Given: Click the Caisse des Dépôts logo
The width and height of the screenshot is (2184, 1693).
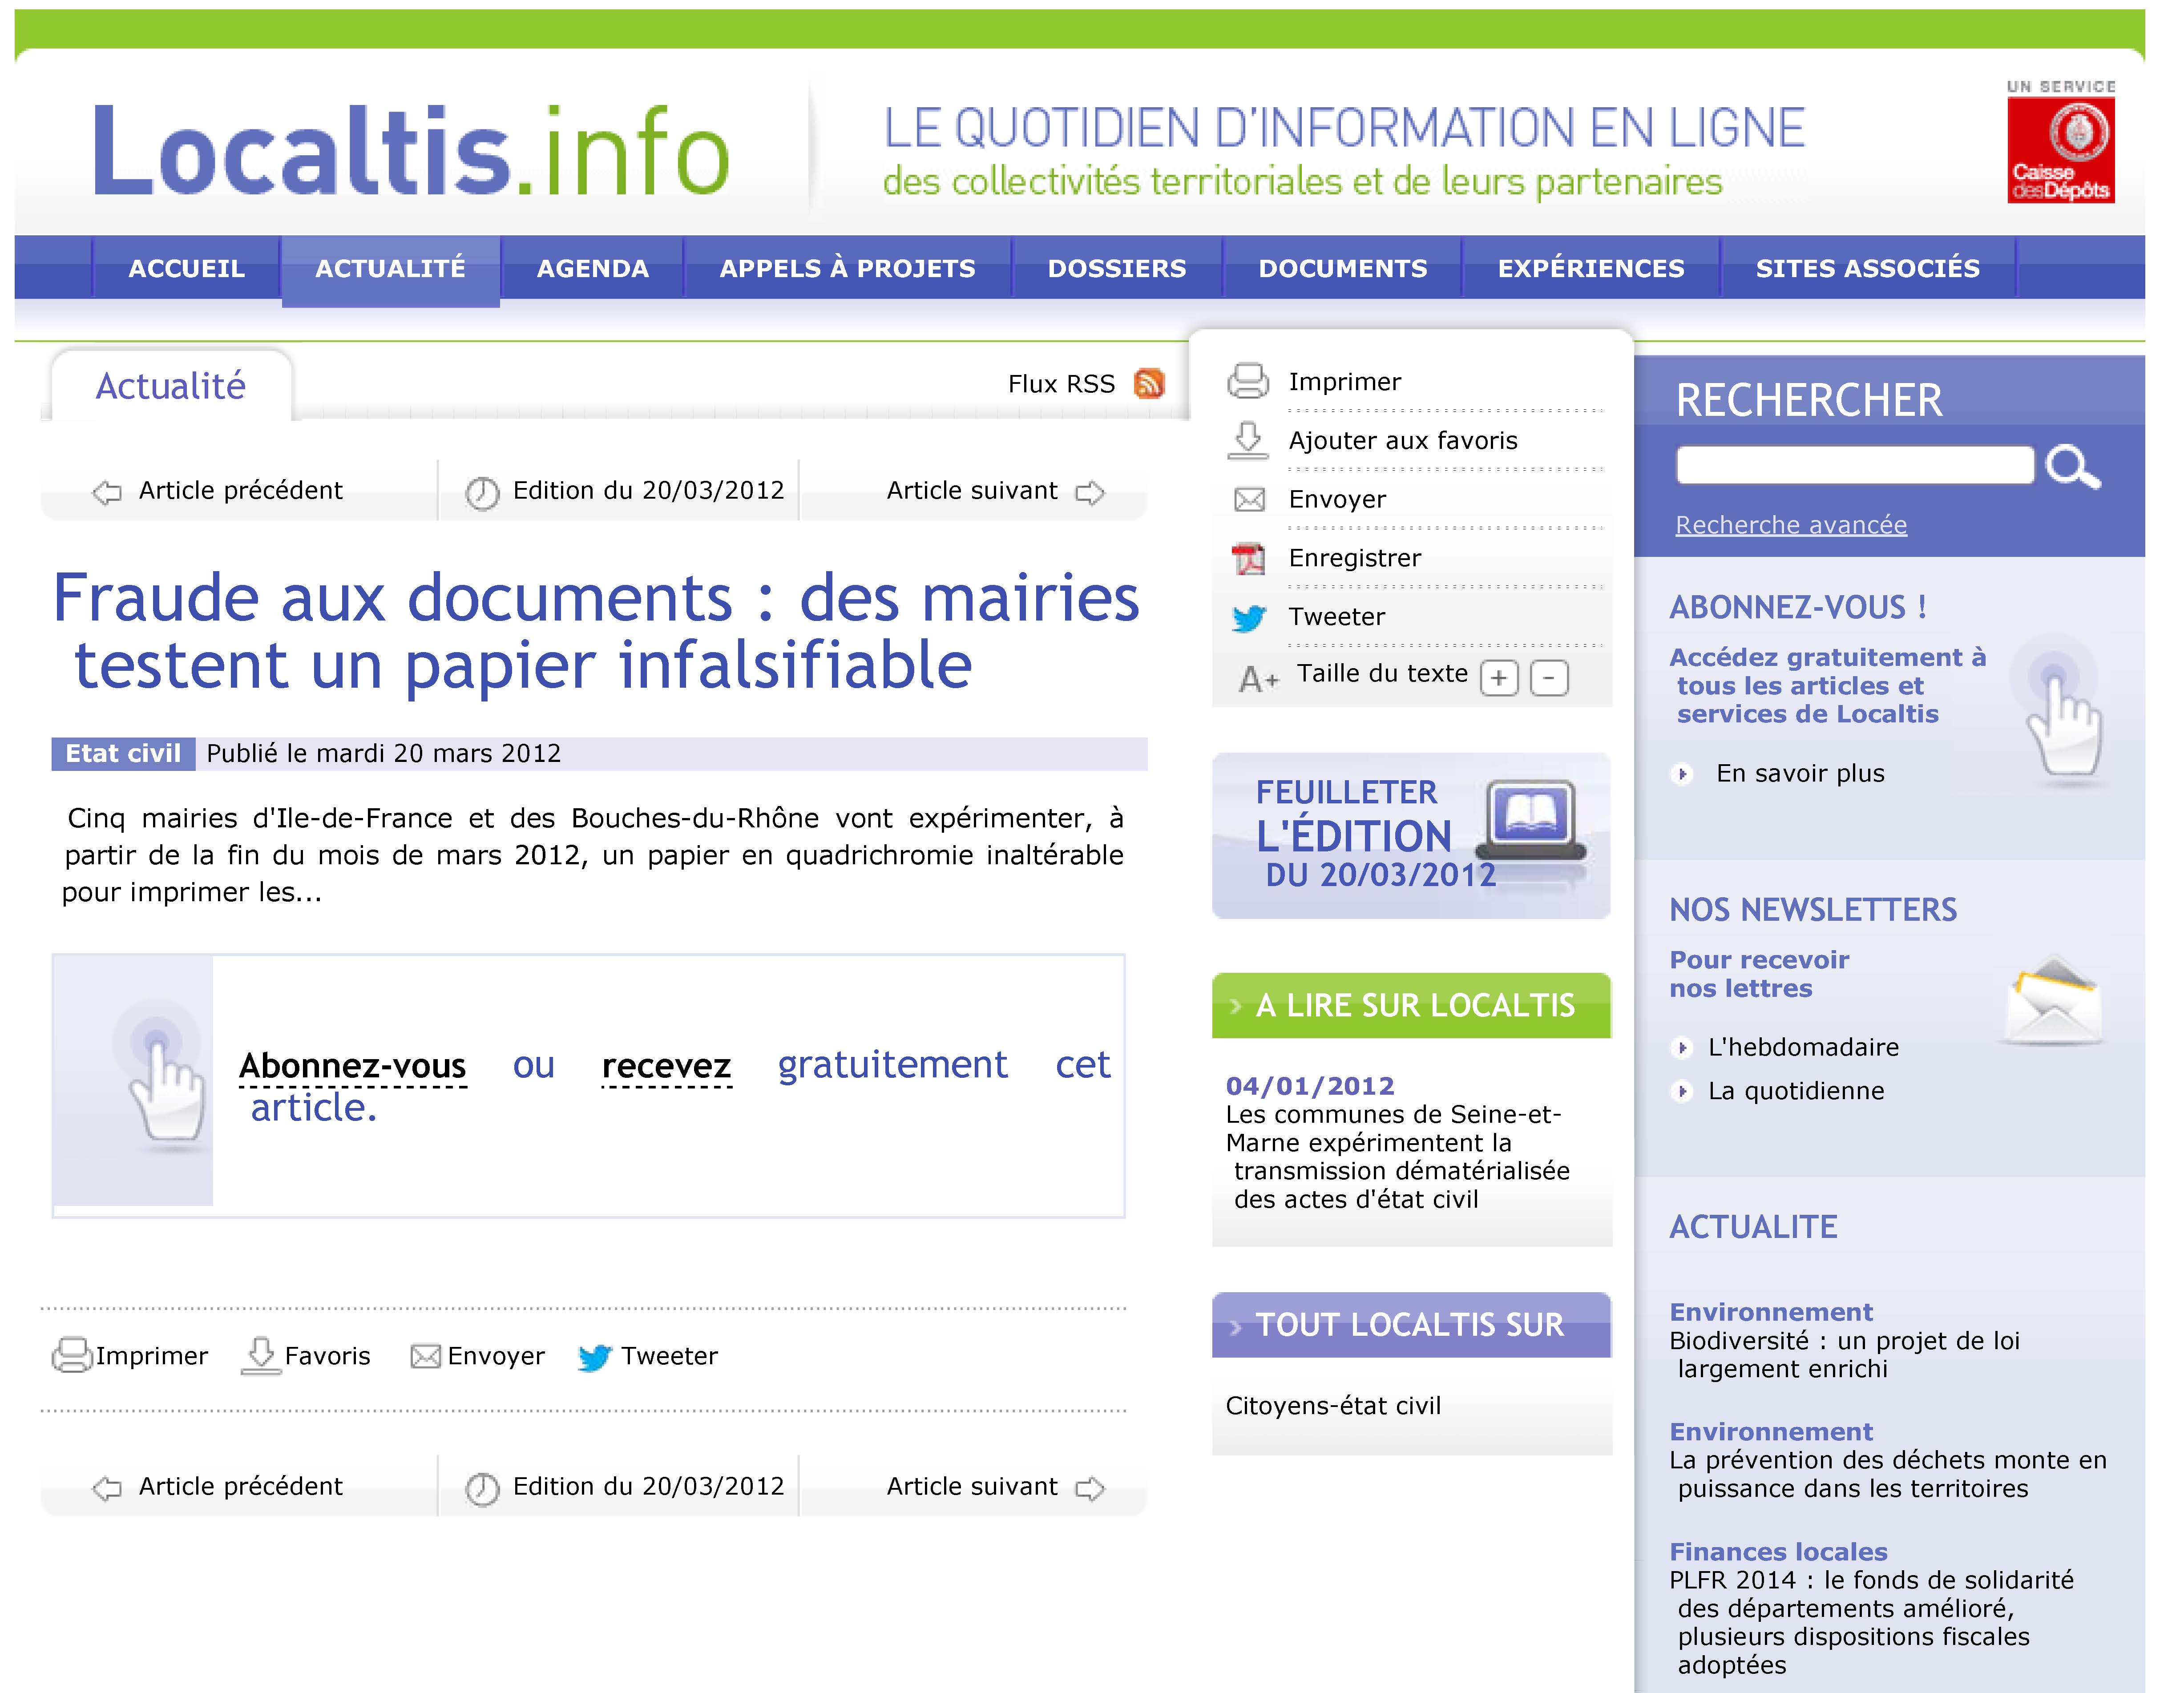Looking at the screenshot, I should click(x=2061, y=142).
